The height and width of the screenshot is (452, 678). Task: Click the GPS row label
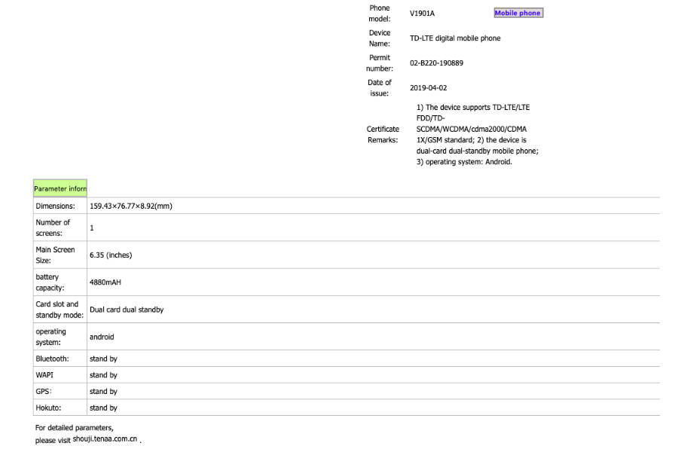coord(44,392)
